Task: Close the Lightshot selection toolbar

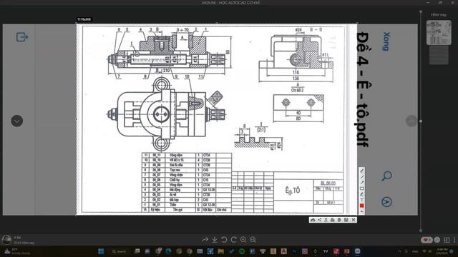Action: [354, 220]
